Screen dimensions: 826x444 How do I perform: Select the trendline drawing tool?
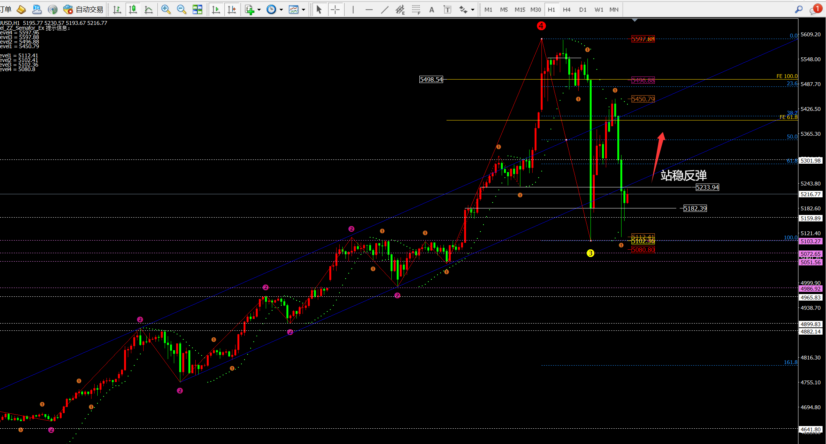pos(384,10)
